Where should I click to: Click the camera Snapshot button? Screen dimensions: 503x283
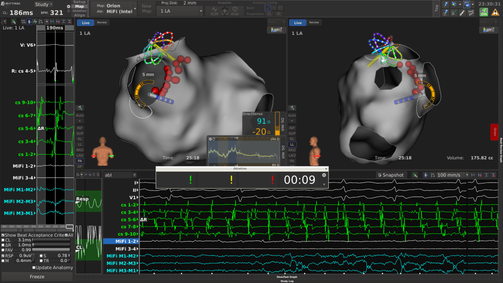pos(390,175)
